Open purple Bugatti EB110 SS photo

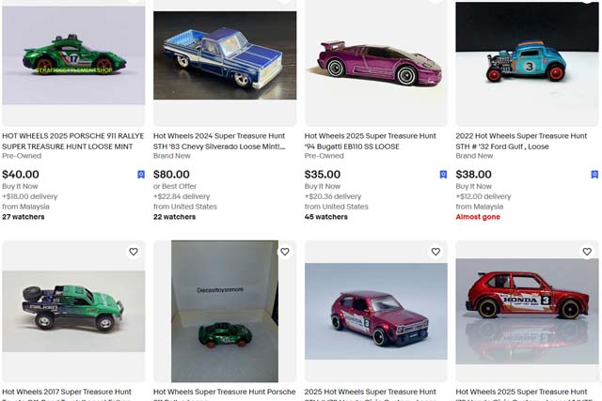point(376,63)
